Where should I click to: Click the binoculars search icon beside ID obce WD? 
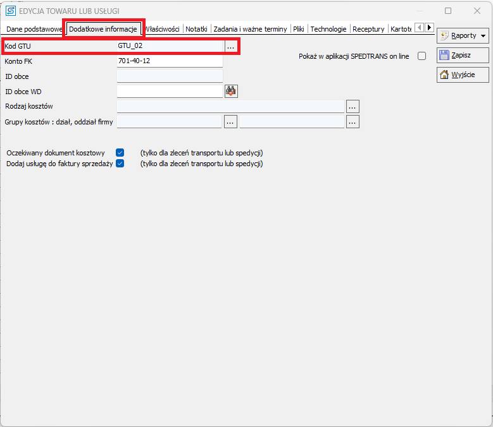tap(231, 92)
